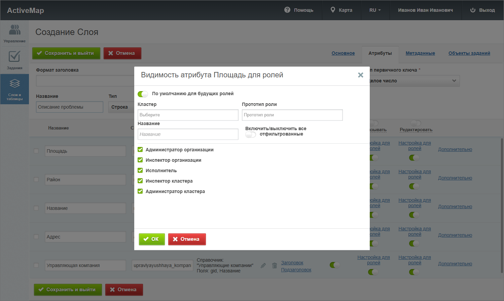Switch to the Метаданные tab

[420, 53]
